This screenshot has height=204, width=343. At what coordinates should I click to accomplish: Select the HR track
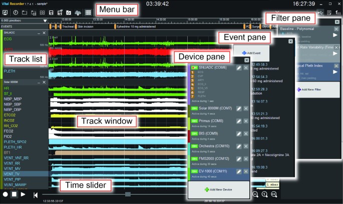point(6,88)
